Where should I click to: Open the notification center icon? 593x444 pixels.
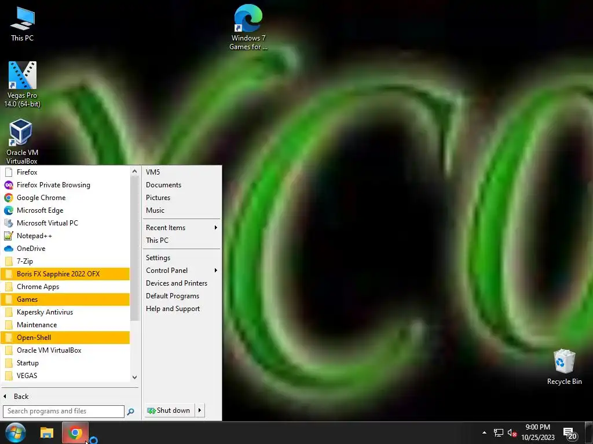click(x=570, y=434)
